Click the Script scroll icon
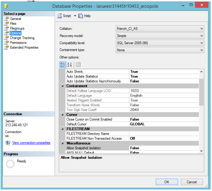The width and height of the screenshot is (212, 191). (59, 16)
